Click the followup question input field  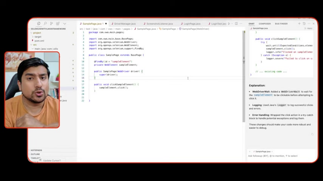click(281, 156)
